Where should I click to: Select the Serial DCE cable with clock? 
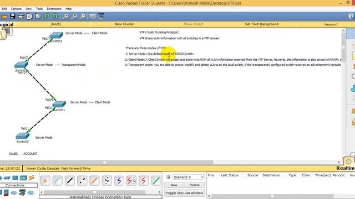click(131, 181)
